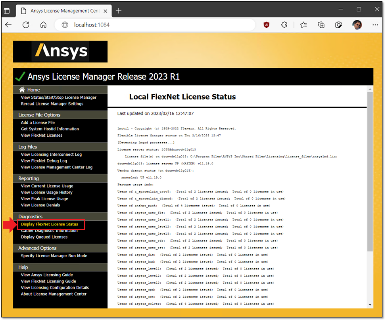Screen dimensions: 386x321
Task: Click the content pane scroll down arrow
Action: (370, 305)
